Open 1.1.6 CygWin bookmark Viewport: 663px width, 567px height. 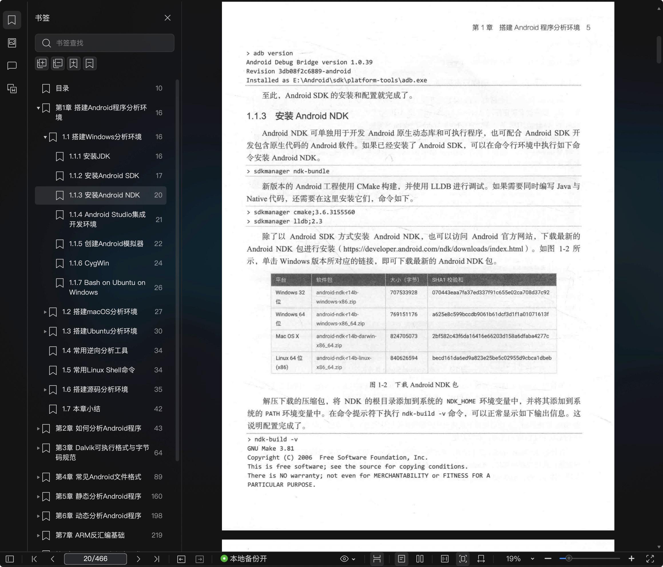click(101, 263)
